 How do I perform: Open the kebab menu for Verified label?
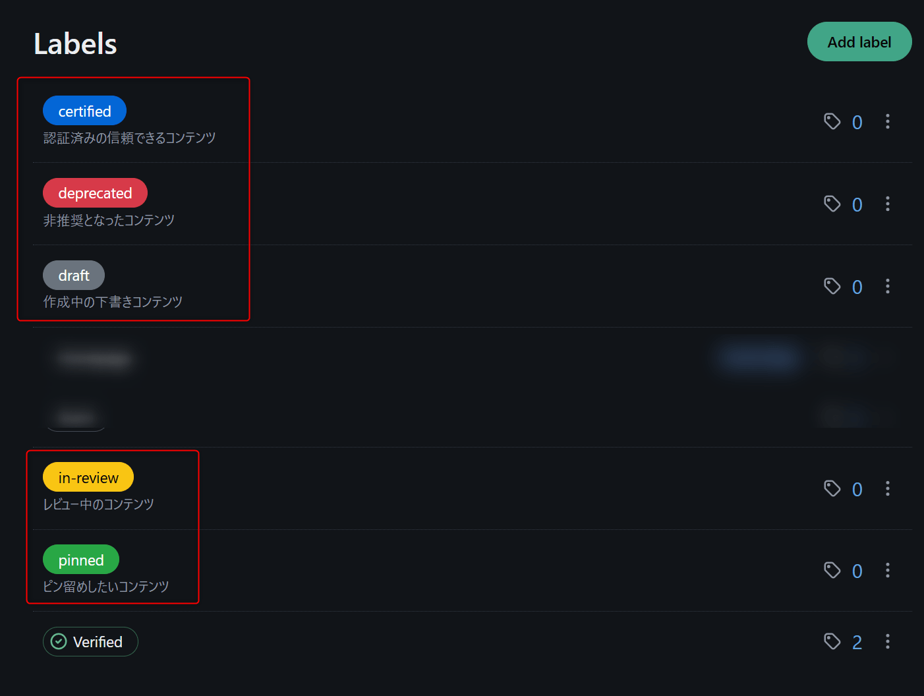click(888, 641)
